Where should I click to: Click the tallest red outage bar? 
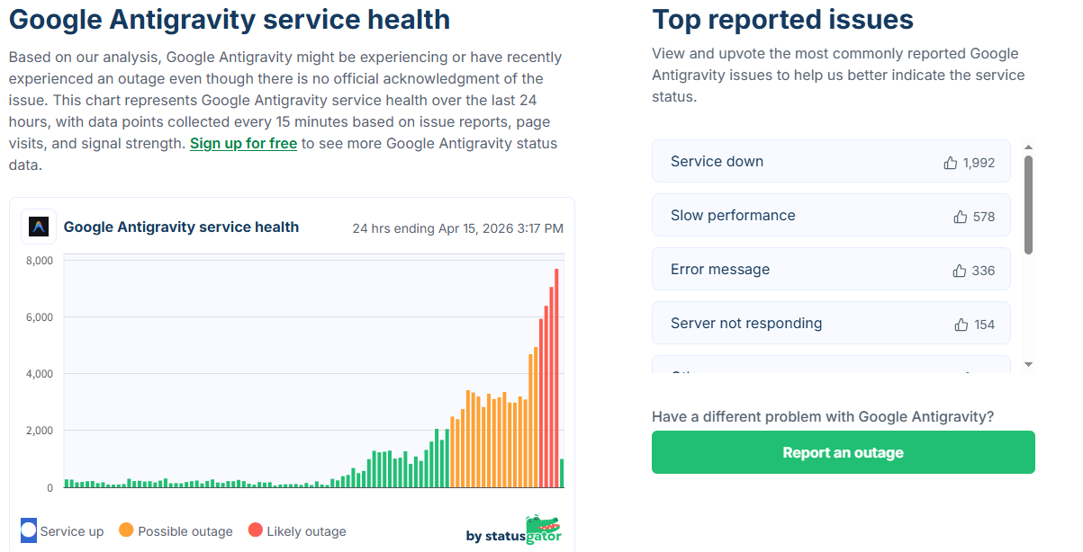coord(556,378)
